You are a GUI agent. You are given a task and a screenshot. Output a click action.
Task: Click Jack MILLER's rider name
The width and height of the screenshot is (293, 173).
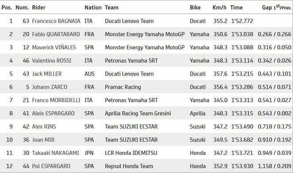(47, 74)
